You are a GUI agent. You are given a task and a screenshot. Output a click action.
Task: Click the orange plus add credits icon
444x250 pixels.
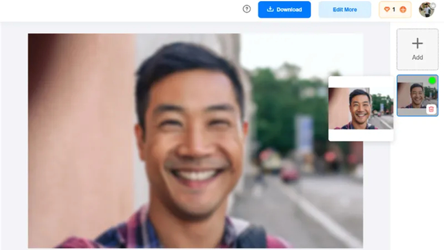point(403,9)
